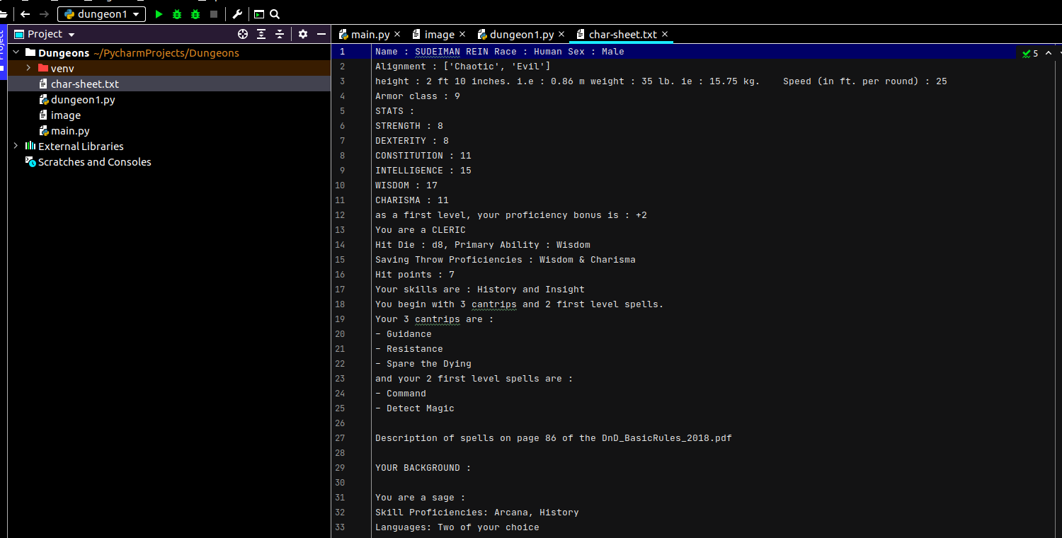Screen dimensions: 1062x538
Task: Click the green inspections checkmark showing 5 problems
Action: [1027, 53]
